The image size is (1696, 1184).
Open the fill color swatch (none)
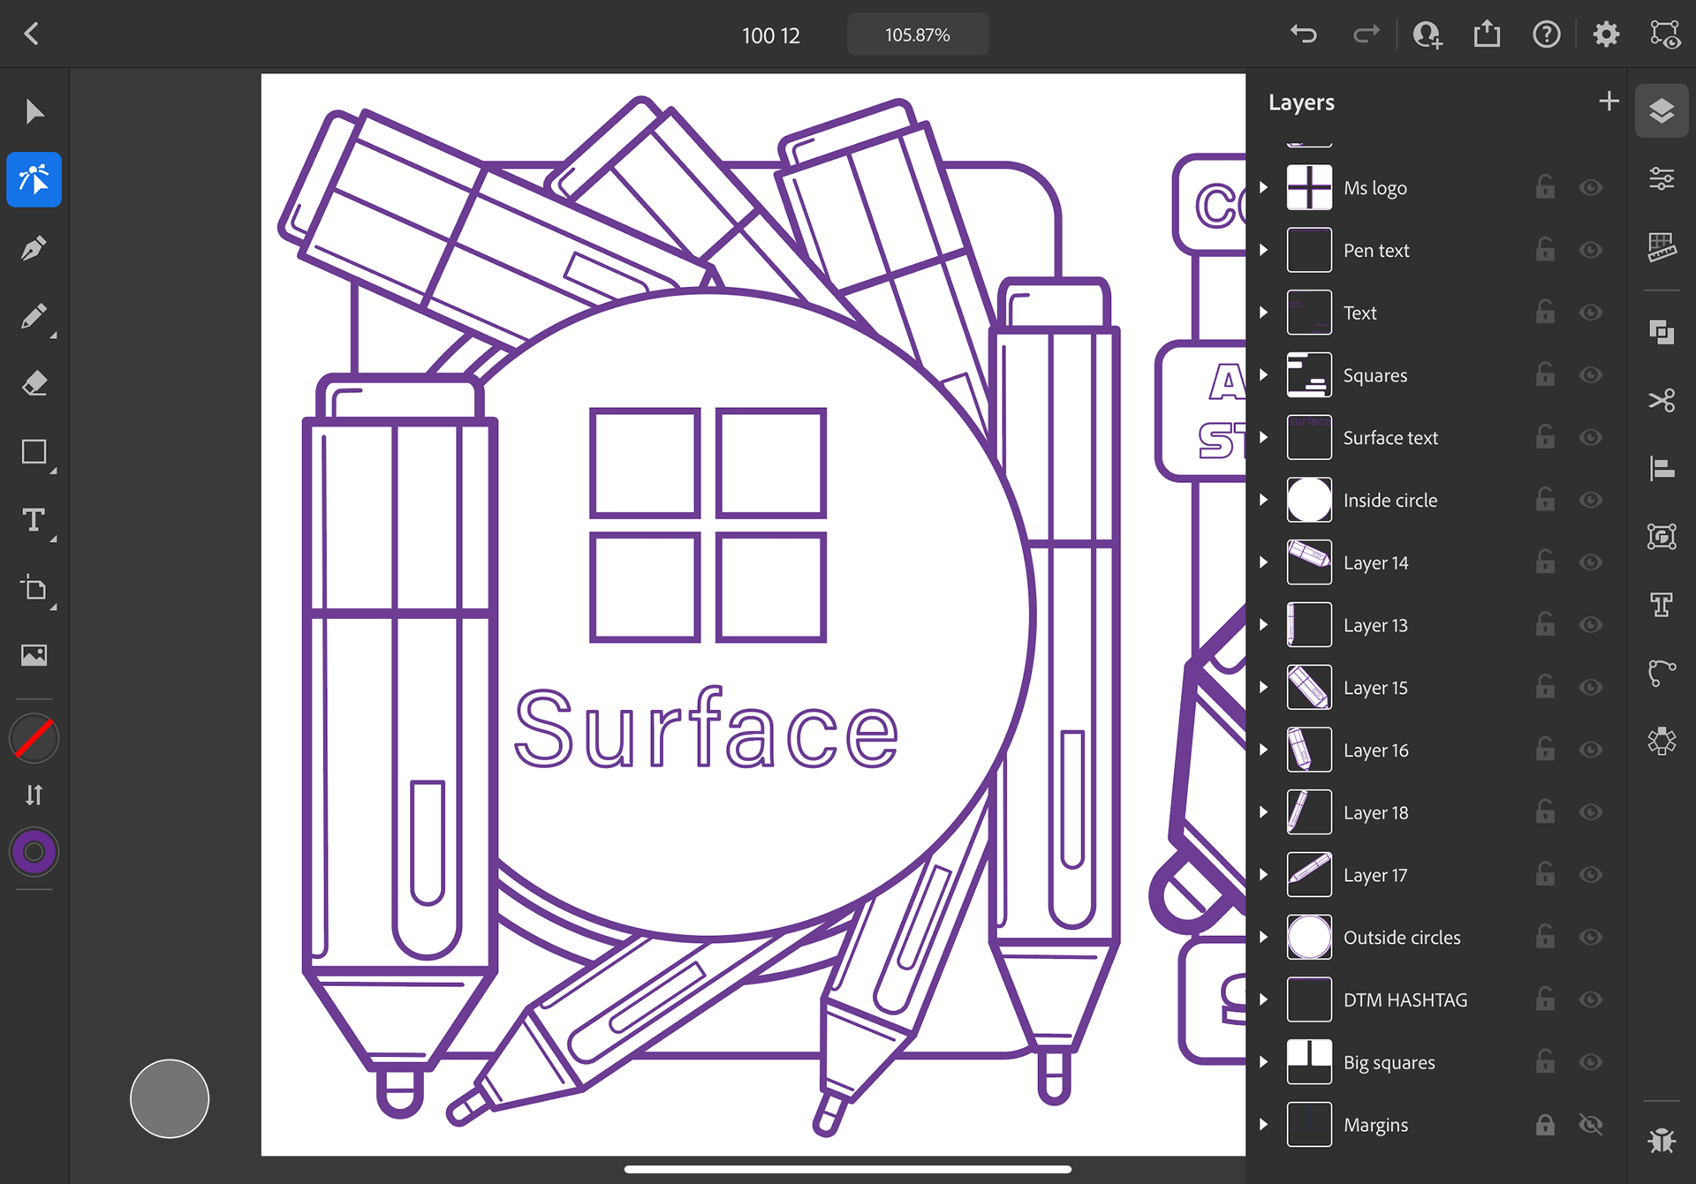coord(34,739)
